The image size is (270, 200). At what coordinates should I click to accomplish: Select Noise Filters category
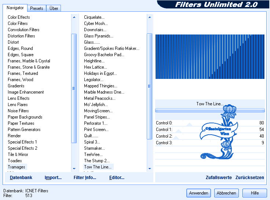[18, 111]
